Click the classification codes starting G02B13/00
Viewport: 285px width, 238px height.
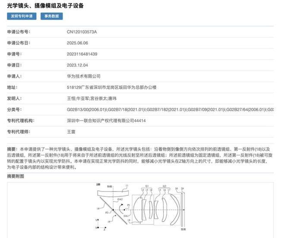click(x=170, y=110)
